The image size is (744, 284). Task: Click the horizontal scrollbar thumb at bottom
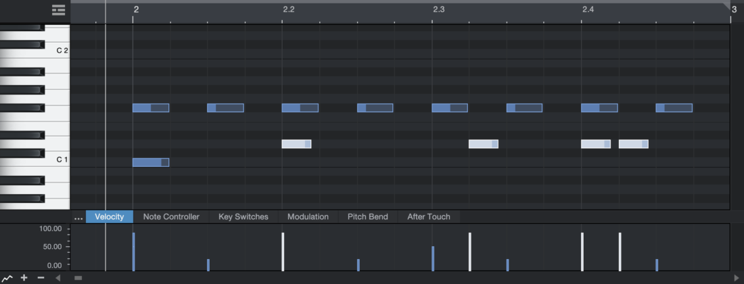pyautogui.click(x=78, y=278)
